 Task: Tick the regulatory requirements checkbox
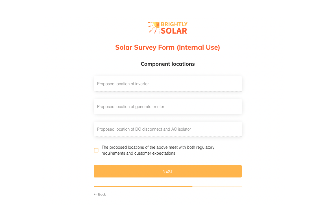click(96, 150)
